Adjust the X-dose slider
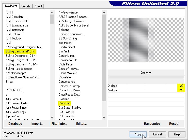Image resolution: width=188 pixels, height=140 pixels. coord(146,86)
